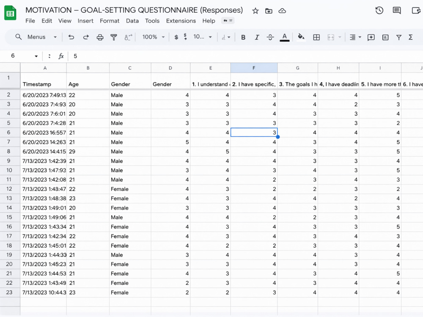Screen dimensions: 423x317
Task: Open the Format menu
Action: (109, 21)
